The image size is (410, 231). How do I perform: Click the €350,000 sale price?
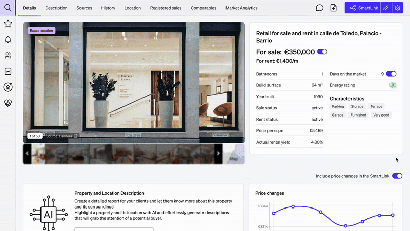coord(300,52)
